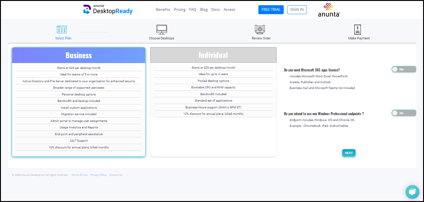
Task: Click Individual plan's 10% annual discount text
Action: pos(213,114)
